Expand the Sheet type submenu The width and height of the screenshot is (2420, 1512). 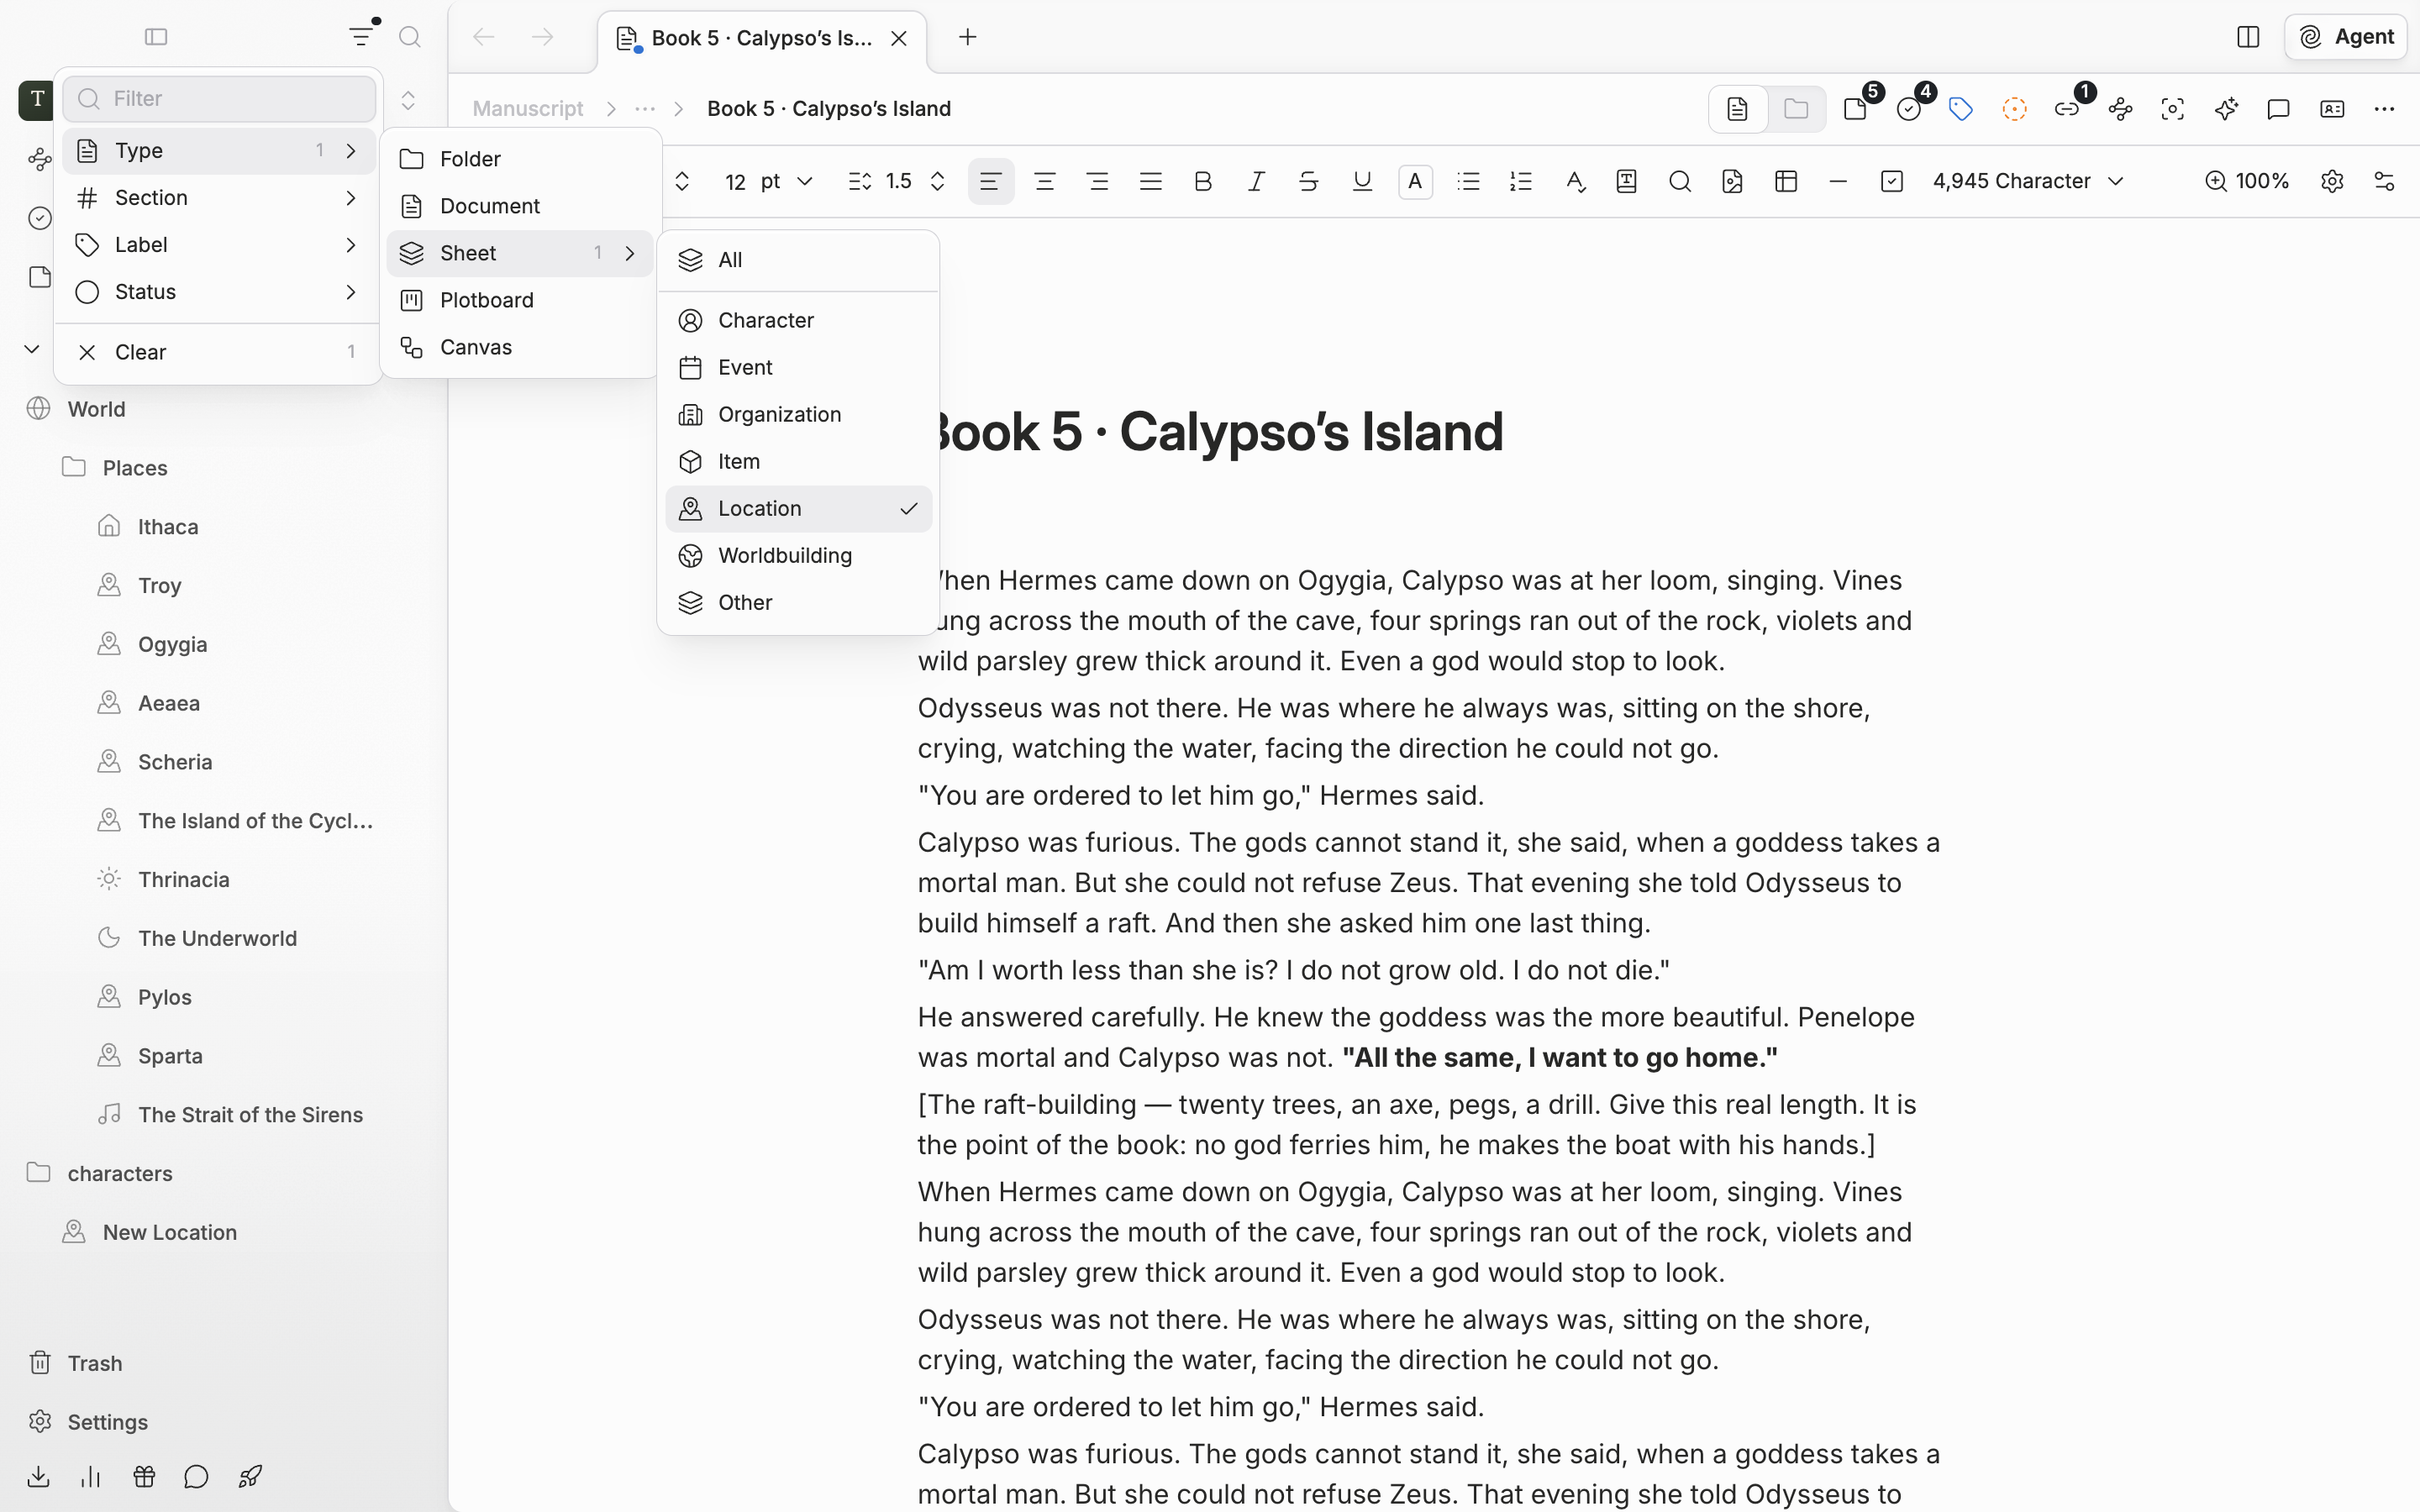(x=520, y=253)
